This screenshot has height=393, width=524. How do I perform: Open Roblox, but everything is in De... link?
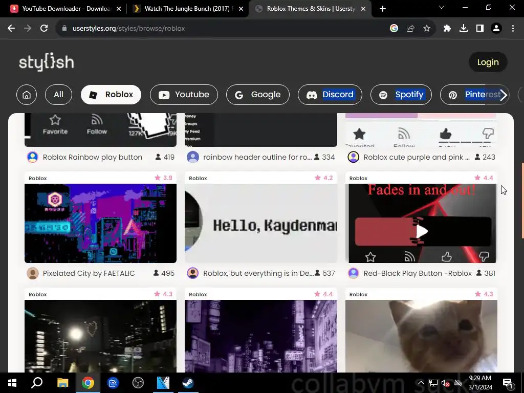[x=258, y=273]
